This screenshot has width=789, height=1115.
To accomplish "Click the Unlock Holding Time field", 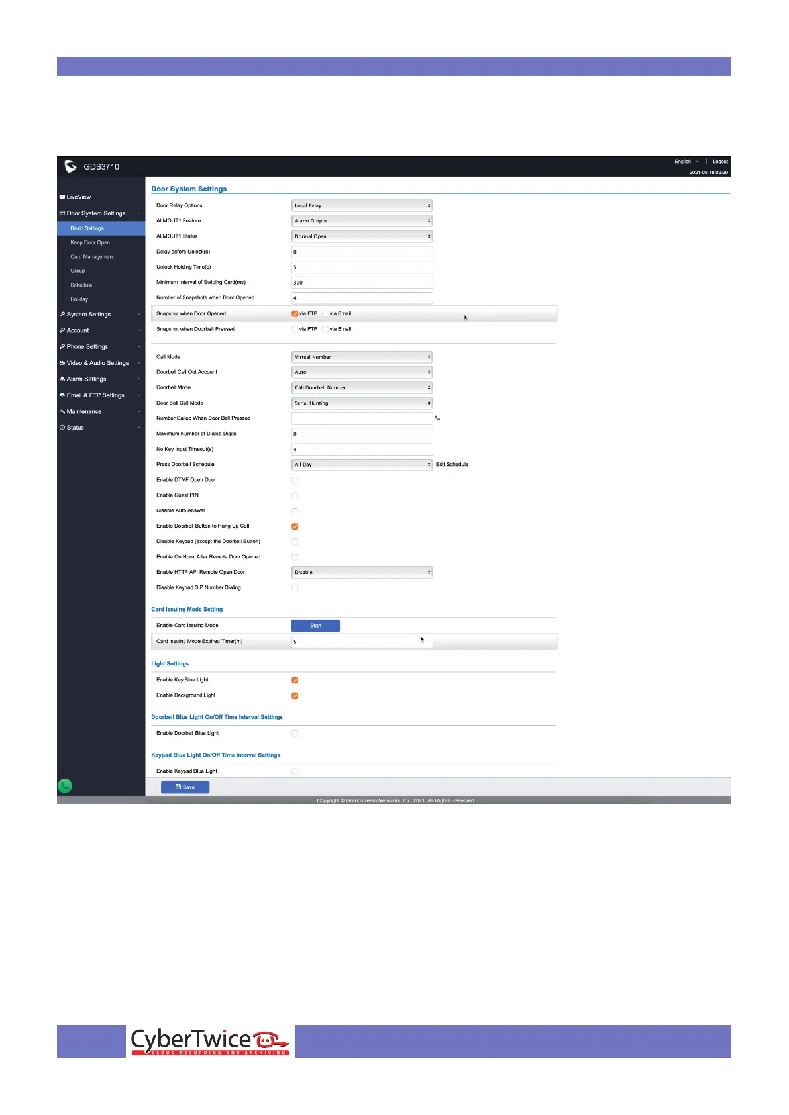I will pos(362,267).
